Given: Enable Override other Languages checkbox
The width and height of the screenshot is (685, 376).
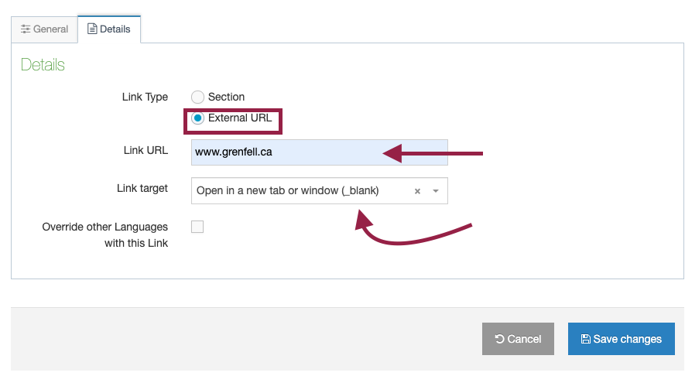Looking at the screenshot, I should (197, 227).
